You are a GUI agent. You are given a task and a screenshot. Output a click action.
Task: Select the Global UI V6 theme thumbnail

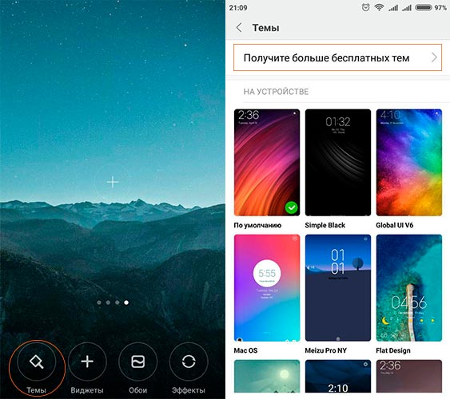pyautogui.click(x=409, y=162)
